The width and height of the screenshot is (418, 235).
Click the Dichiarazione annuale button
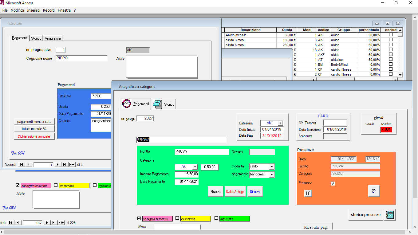(34, 136)
